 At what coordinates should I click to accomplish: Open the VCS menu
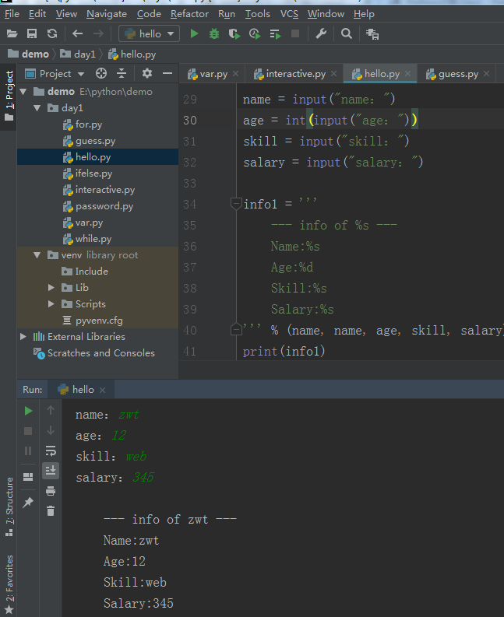tap(289, 14)
